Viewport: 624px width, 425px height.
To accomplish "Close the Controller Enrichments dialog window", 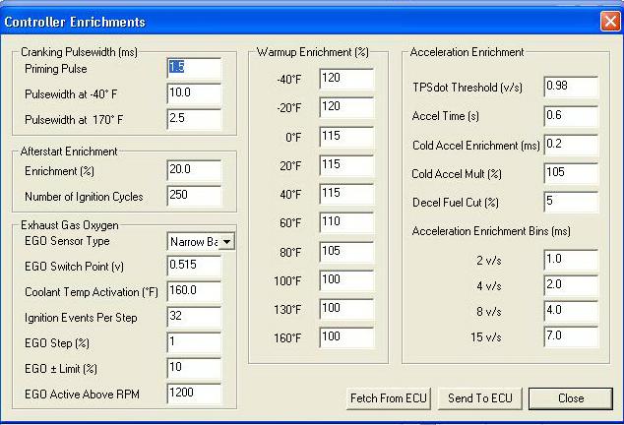I will (609, 22).
